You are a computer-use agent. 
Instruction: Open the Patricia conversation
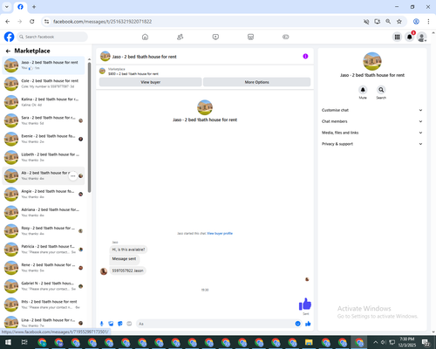(x=44, y=250)
